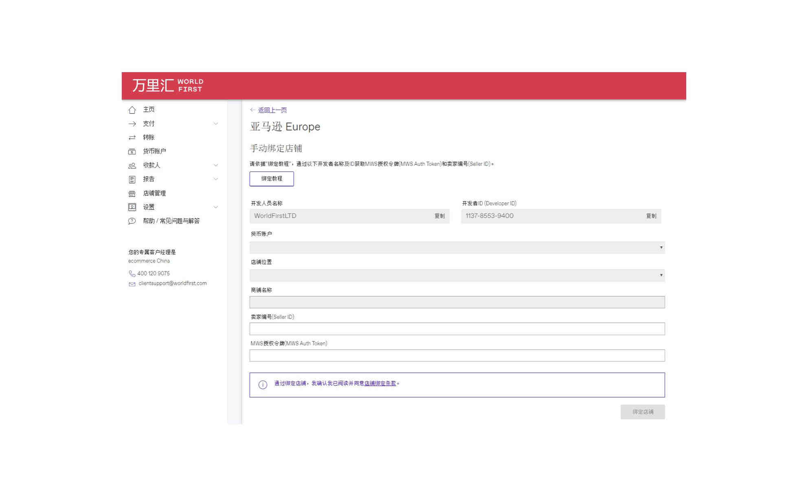Open the 货币账户 dropdown
Viewport: 808px width, 495px height.
click(x=457, y=247)
